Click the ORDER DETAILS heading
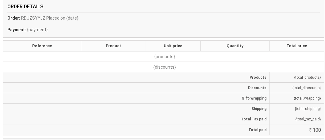Viewport: 325px width, 140px height. click(x=25, y=7)
